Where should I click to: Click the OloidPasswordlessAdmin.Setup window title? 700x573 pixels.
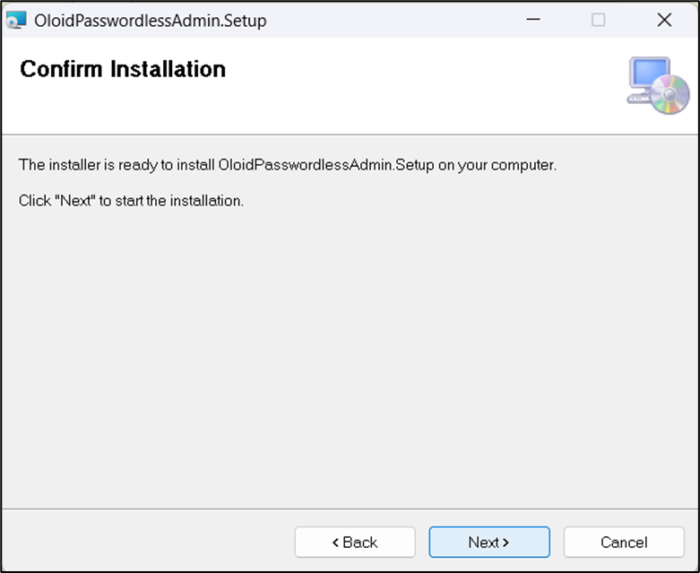click(x=151, y=21)
